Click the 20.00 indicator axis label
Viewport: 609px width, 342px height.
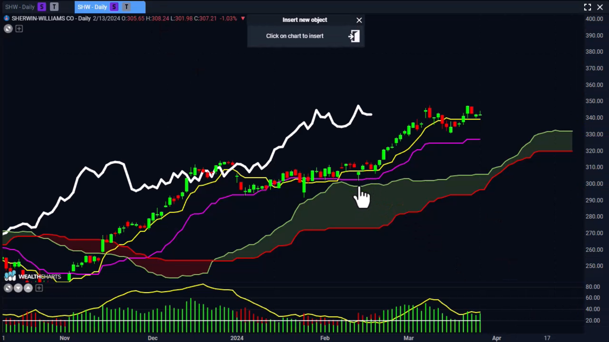[593, 320]
